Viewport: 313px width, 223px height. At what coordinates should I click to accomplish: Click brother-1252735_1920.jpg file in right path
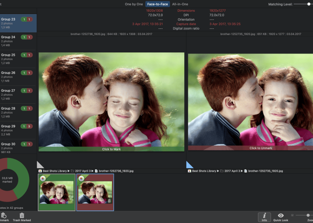[x=265, y=171]
